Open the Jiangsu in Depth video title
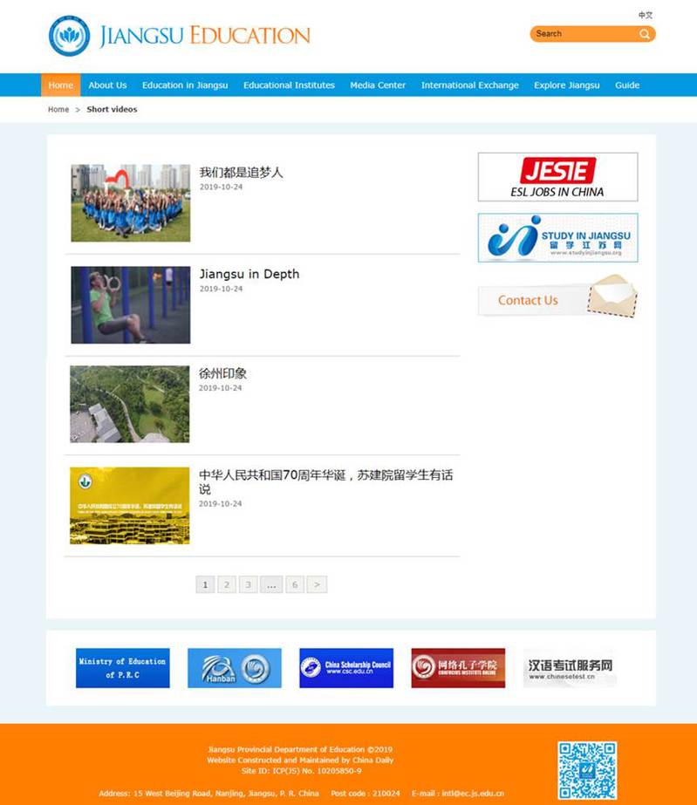Viewport: 697px width, 805px height. (249, 274)
